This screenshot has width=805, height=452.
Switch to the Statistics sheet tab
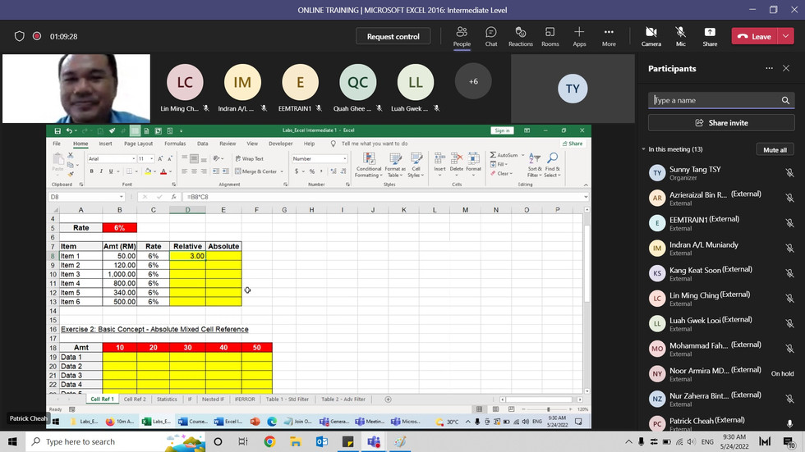167,399
